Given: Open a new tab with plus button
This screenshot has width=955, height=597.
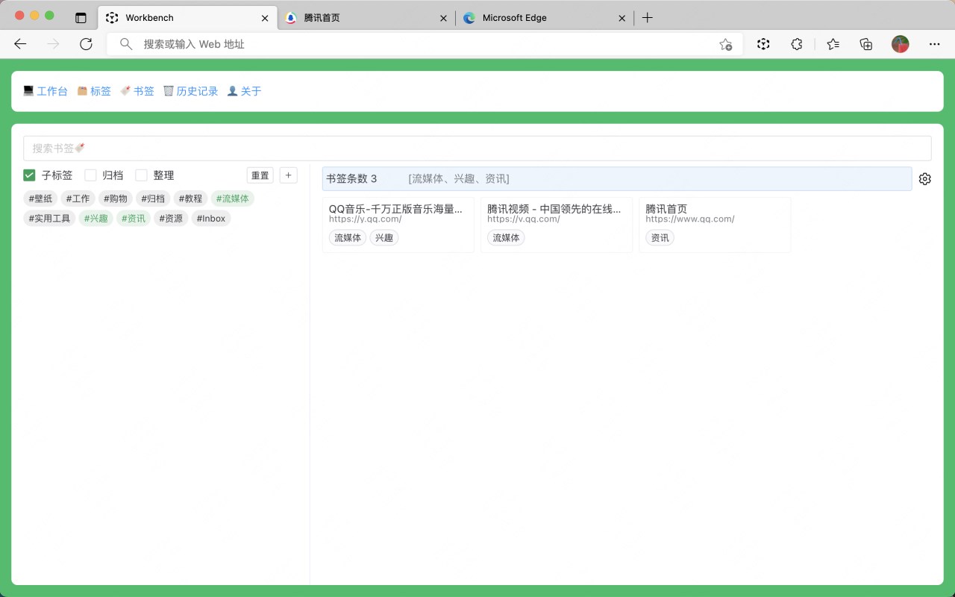Looking at the screenshot, I should [x=648, y=18].
